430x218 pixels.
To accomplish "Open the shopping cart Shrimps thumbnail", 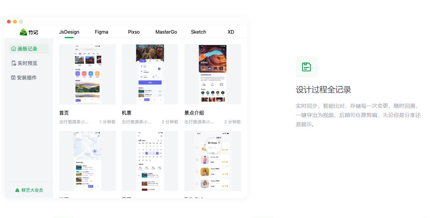I will tap(213, 161).
